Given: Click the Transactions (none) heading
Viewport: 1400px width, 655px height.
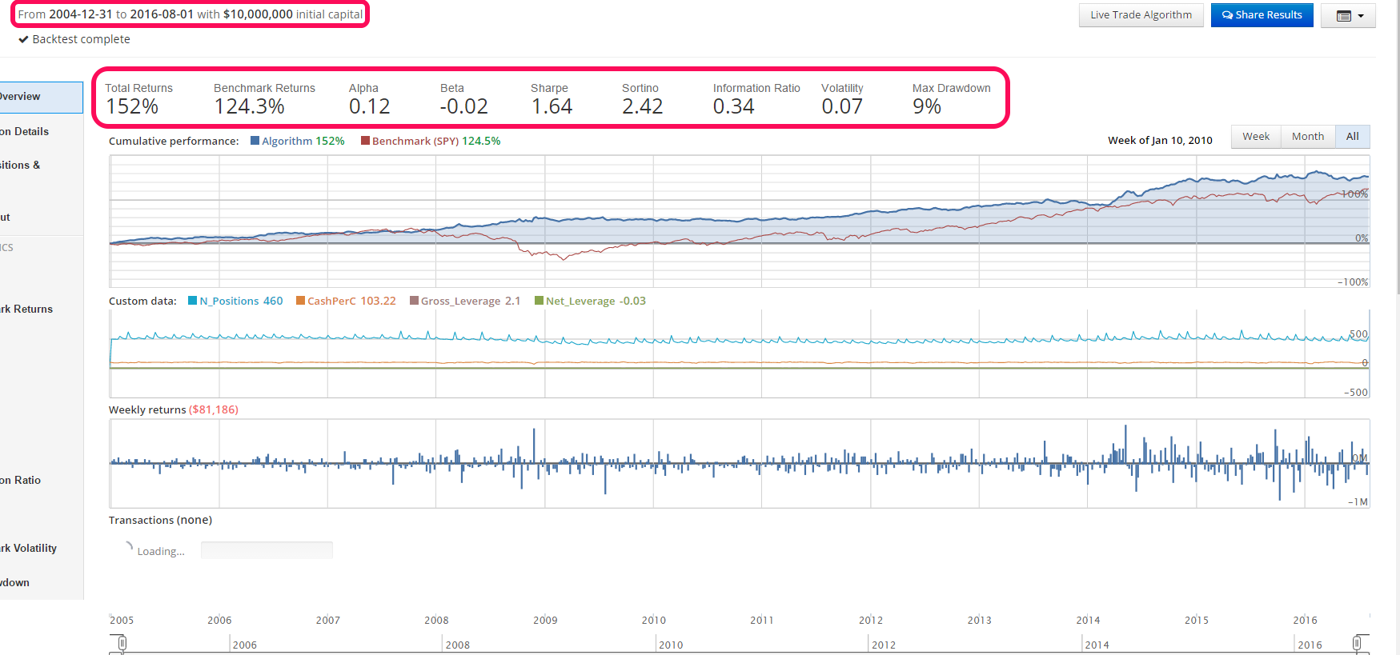Looking at the screenshot, I should 161,520.
